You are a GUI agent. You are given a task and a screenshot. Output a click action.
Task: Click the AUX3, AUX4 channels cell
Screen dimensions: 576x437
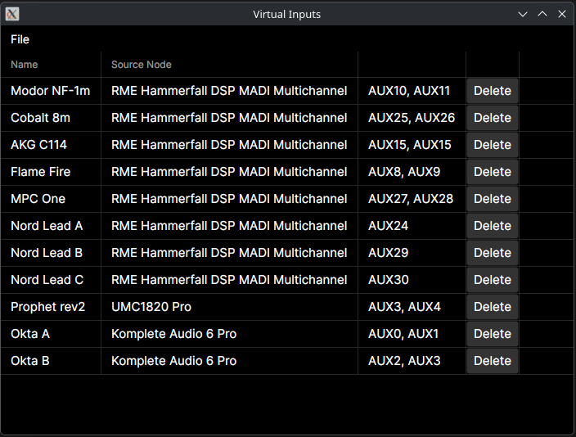point(412,307)
